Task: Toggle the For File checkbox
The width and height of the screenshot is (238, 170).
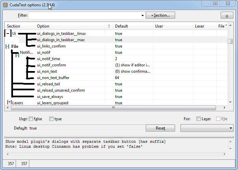Action: click(218, 119)
